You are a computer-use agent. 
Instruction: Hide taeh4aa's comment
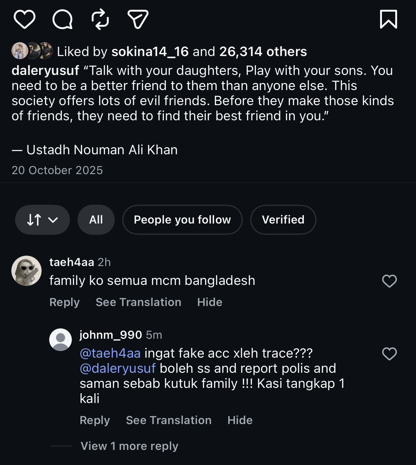[210, 302]
